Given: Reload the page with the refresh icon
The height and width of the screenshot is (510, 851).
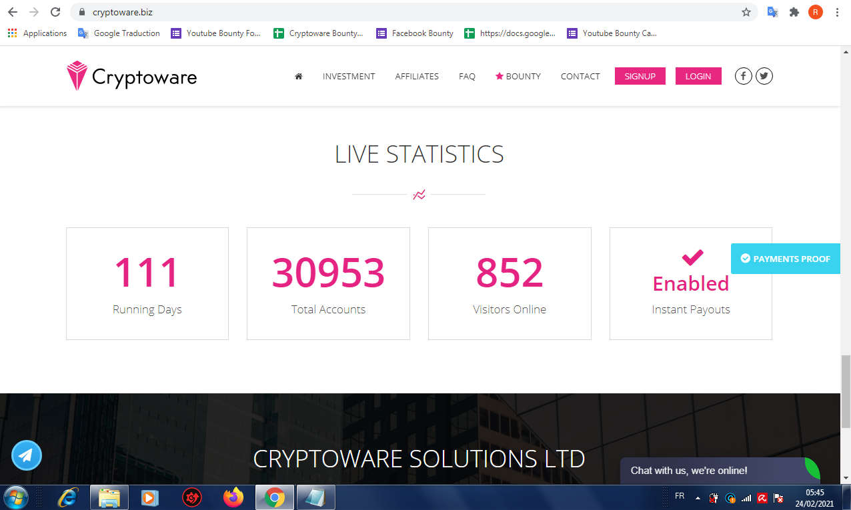Looking at the screenshot, I should [55, 12].
